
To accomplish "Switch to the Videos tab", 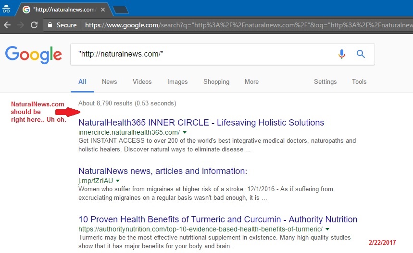I will pyautogui.click(x=142, y=81).
